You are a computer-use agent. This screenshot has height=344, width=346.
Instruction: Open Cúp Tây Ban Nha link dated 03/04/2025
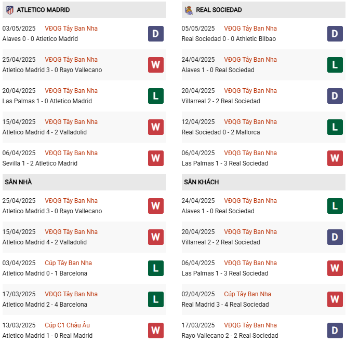[68, 263]
